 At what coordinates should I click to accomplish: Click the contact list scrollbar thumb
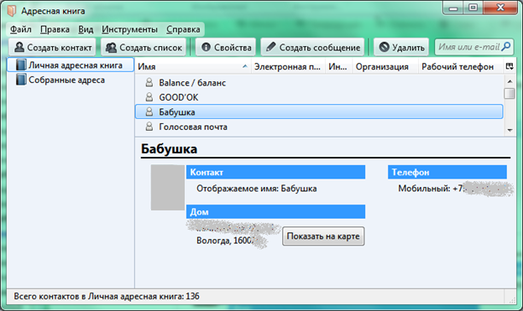(510, 93)
